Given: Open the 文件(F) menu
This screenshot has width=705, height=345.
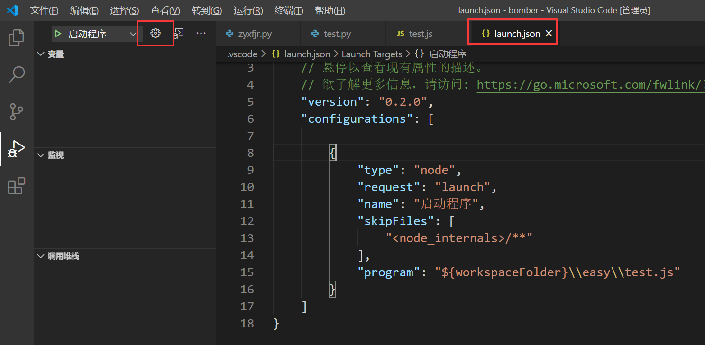Looking at the screenshot, I should point(45,10).
